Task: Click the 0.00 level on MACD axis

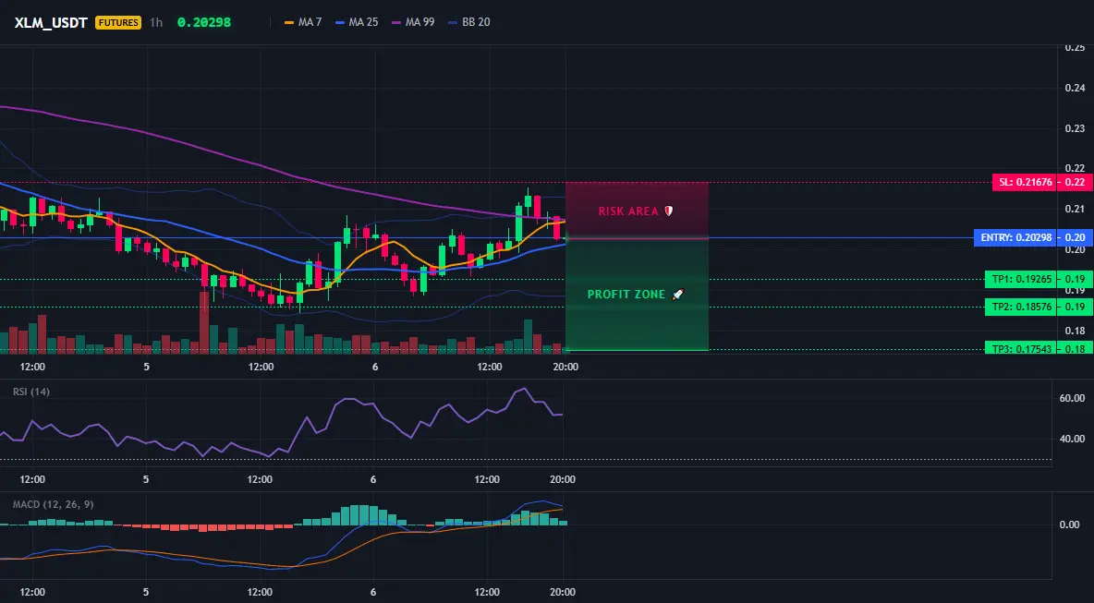Action: (x=1070, y=525)
